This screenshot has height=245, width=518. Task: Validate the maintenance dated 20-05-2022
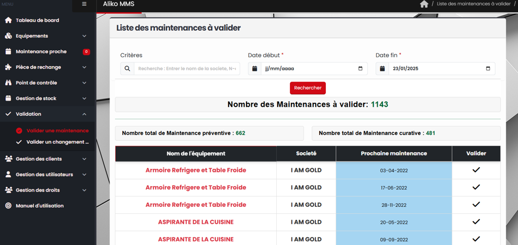(476, 222)
